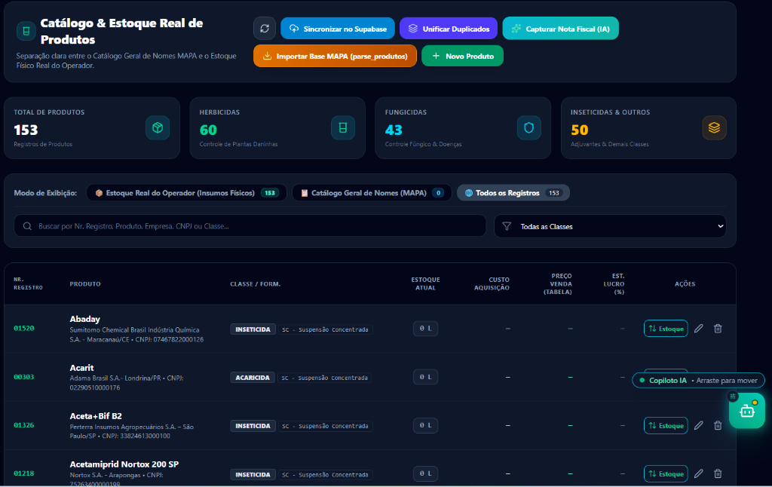
Task: Click Sincronizar no Supabase button
Action: 338,29
